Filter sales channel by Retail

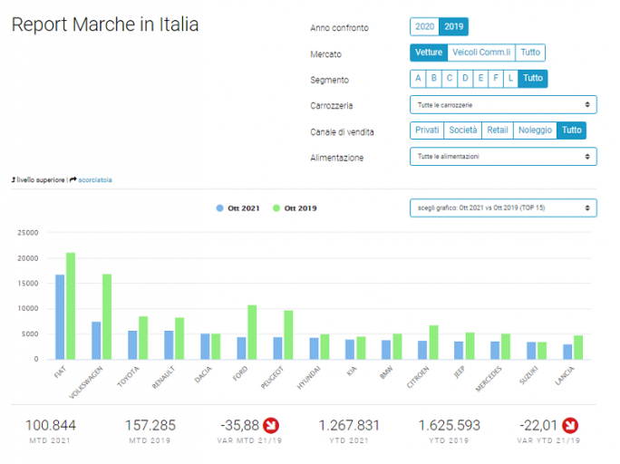click(x=498, y=130)
